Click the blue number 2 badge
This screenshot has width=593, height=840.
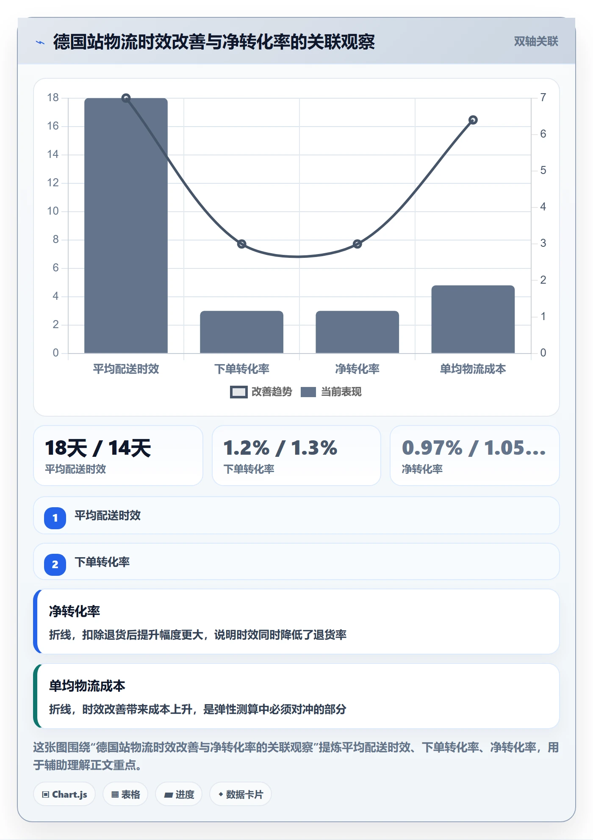tap(55, 564)
